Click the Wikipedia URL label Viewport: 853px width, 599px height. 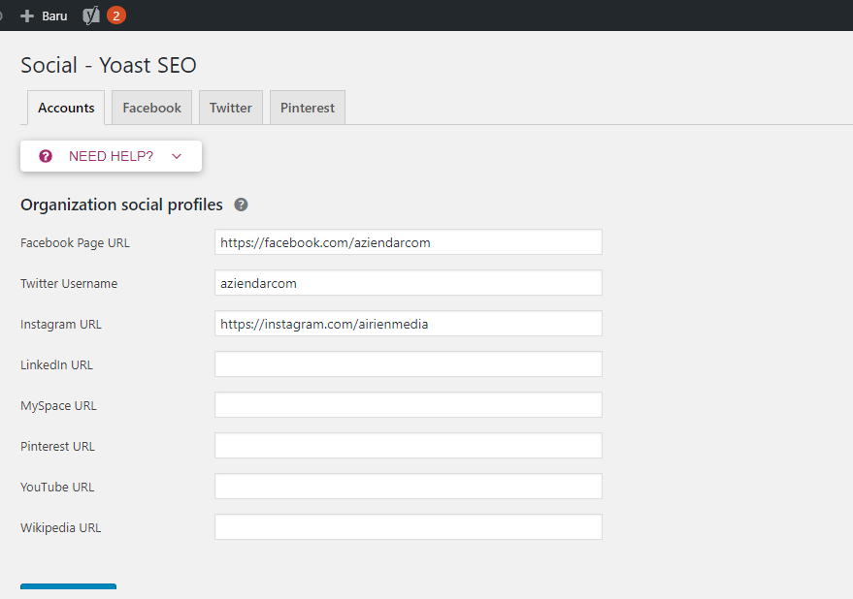[61, 528]
